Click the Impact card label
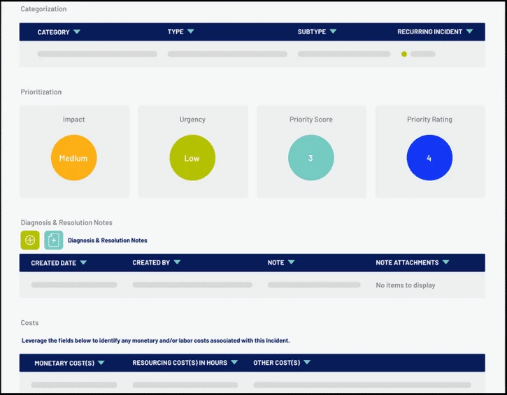 pos(73,120)
